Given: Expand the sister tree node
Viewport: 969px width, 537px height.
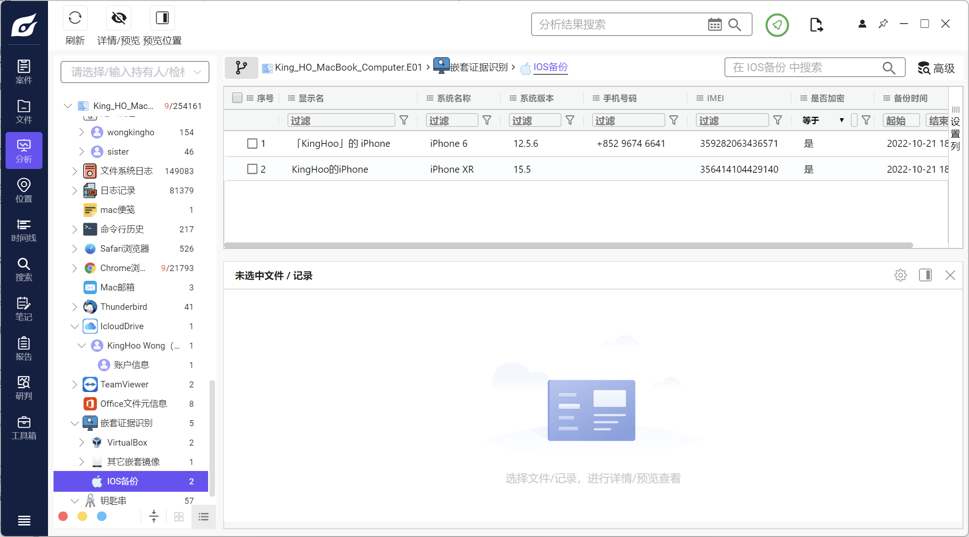Looking at the screenshot, I should coord(82,152).
